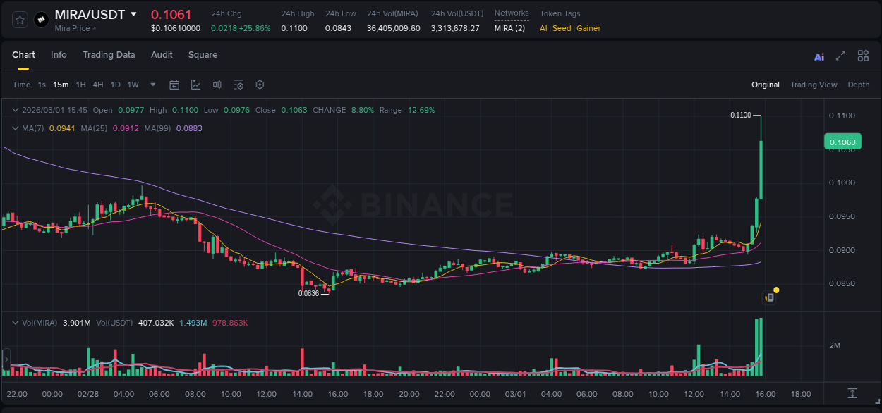Expand the extra timeframes dropdown arrow
Image resolution: width=882 pixels, height=413 pixels.
click(152, 85)
